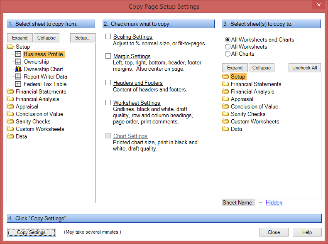Click the Sheet Name legend box

click(238, 202)
